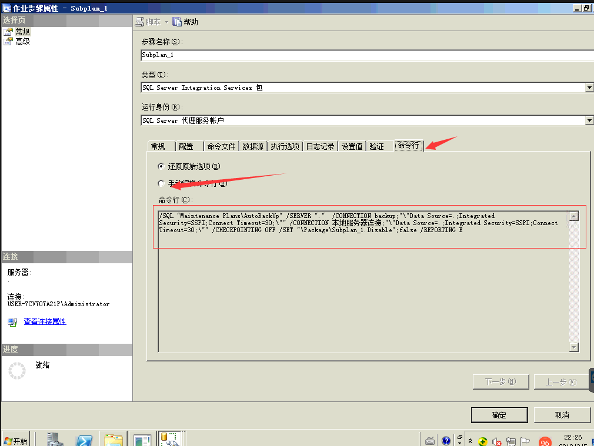Switch to the 命令文件 tab
Image resolution: width=594 pixels, height=446 pixels.
coord(221,146)
